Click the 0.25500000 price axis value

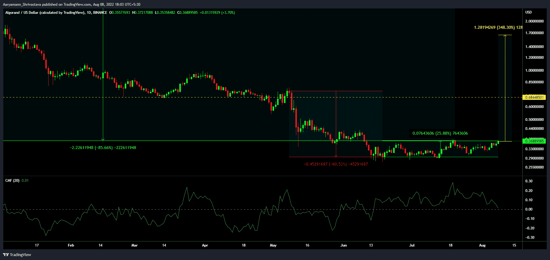534,167
